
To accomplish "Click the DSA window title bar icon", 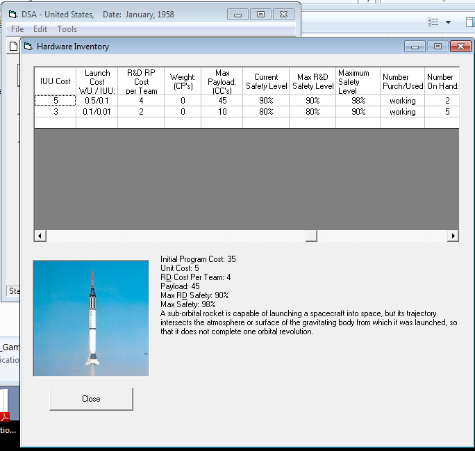I will 12,14.
